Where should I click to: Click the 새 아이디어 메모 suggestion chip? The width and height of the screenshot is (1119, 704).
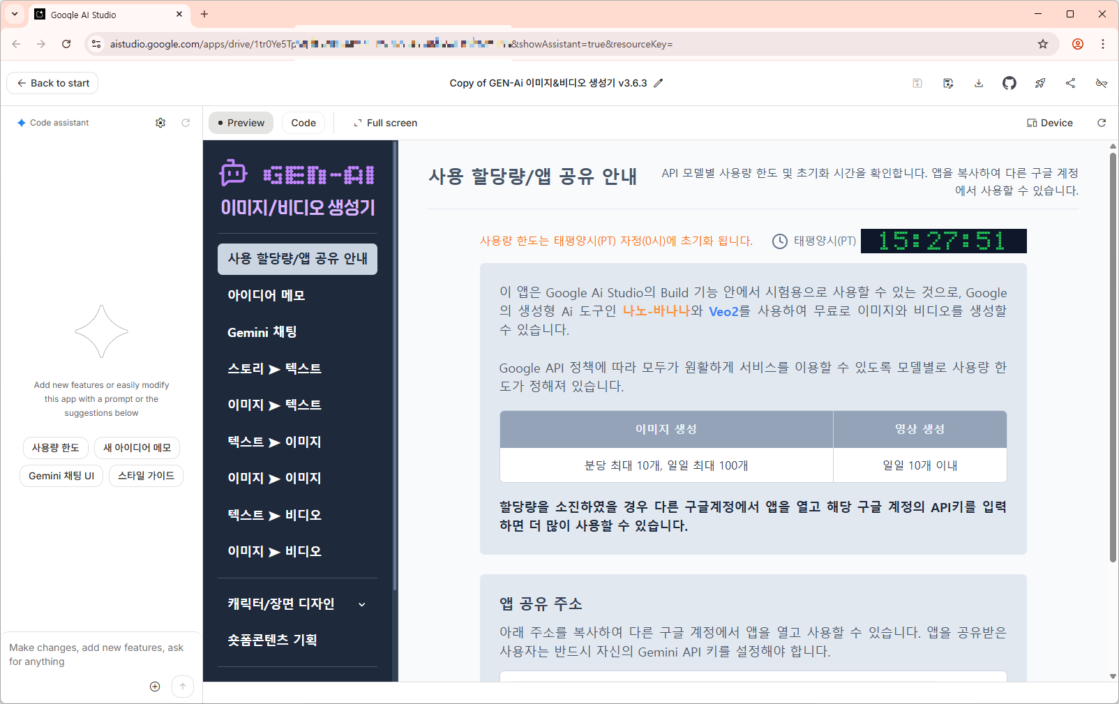[137, 448]
